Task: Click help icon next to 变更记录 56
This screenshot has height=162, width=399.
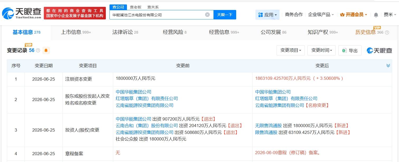Action: (x=38, y=50)
